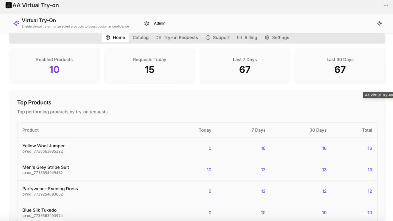Toggle the light mode sun icon
This screenshot has width=393, height=221.
(x=379, y=23)
